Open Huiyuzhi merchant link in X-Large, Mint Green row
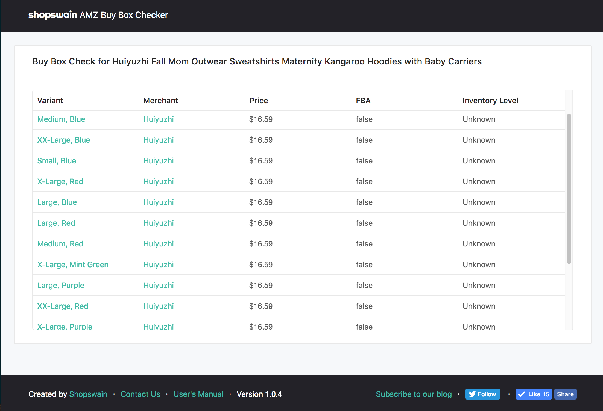This screenshot has height=411, width=603. pos(159,265)
